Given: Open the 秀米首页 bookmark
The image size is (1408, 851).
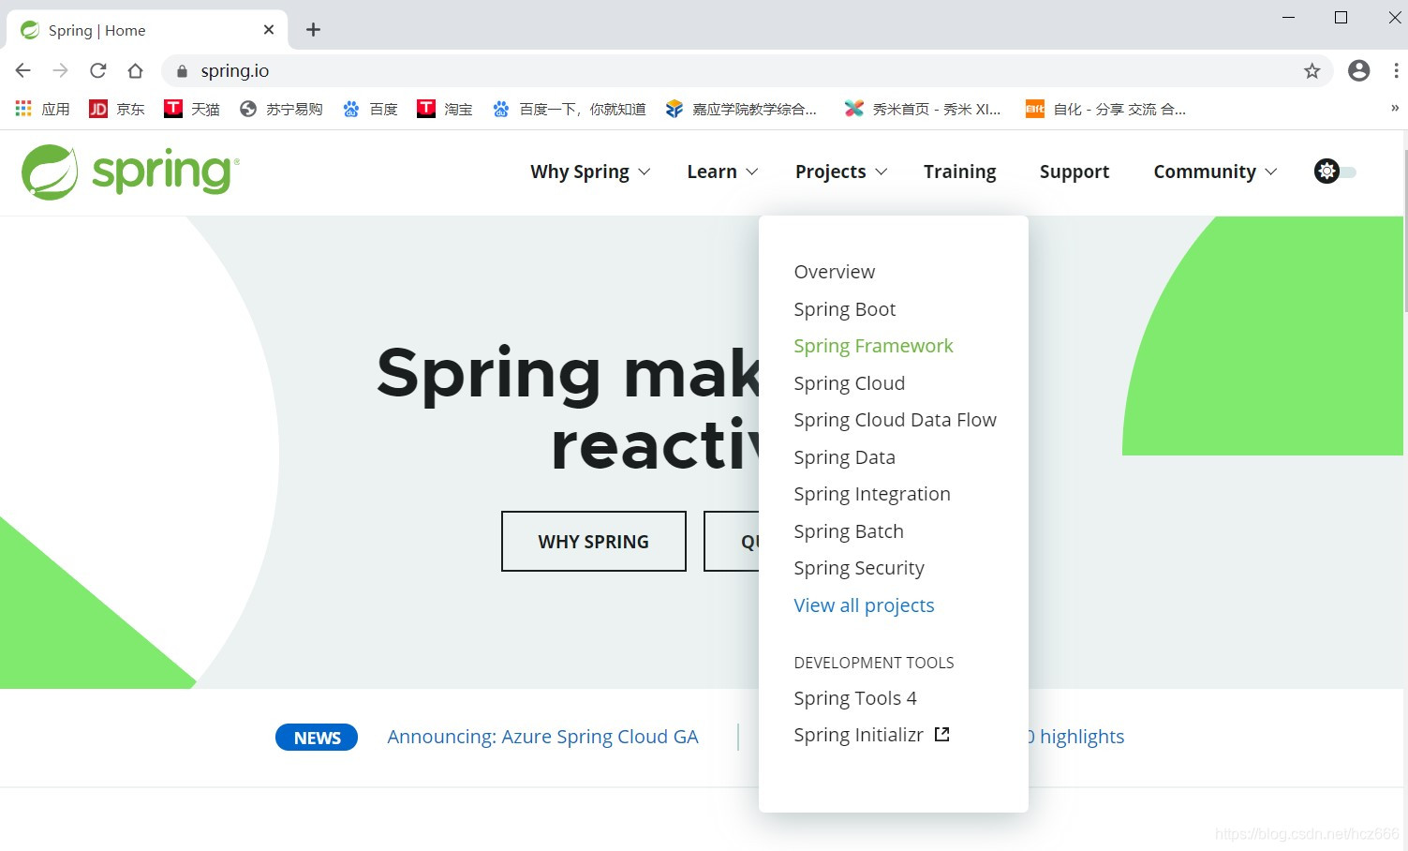Looking at the screenshot, I should [923, 109].
